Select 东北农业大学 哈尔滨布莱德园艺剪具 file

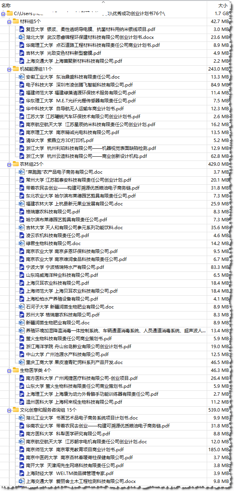point(81,196)
